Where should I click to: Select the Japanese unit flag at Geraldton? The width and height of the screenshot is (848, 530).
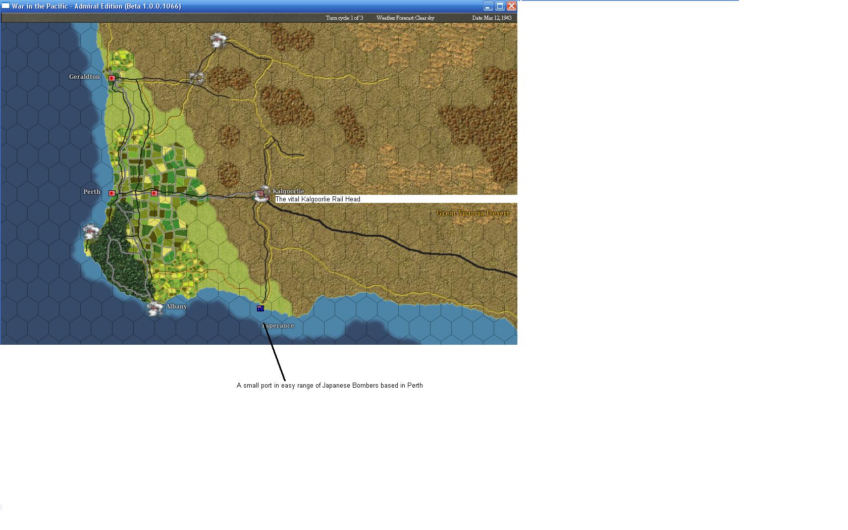click(x=112, y=78)
